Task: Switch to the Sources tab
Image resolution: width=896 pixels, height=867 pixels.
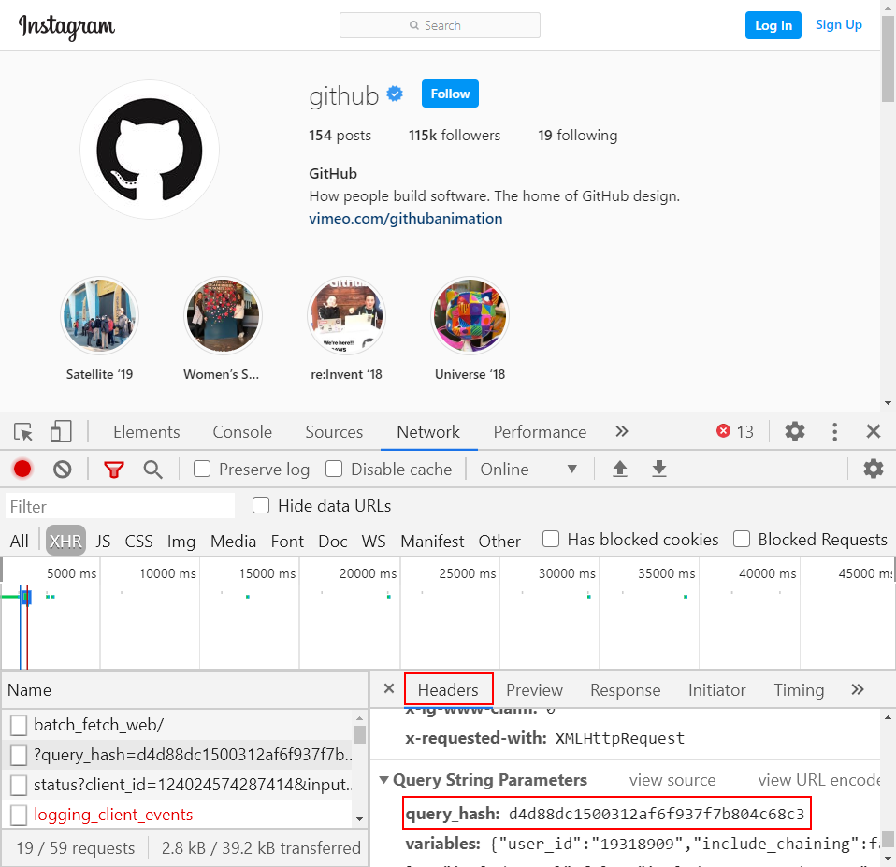Action: pyautogui.click(x=334, y=431)
